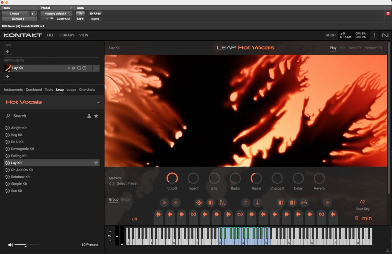Click the far right double arrow icon
This screenshot has height=254, width=392.
(x=327, y=203)
